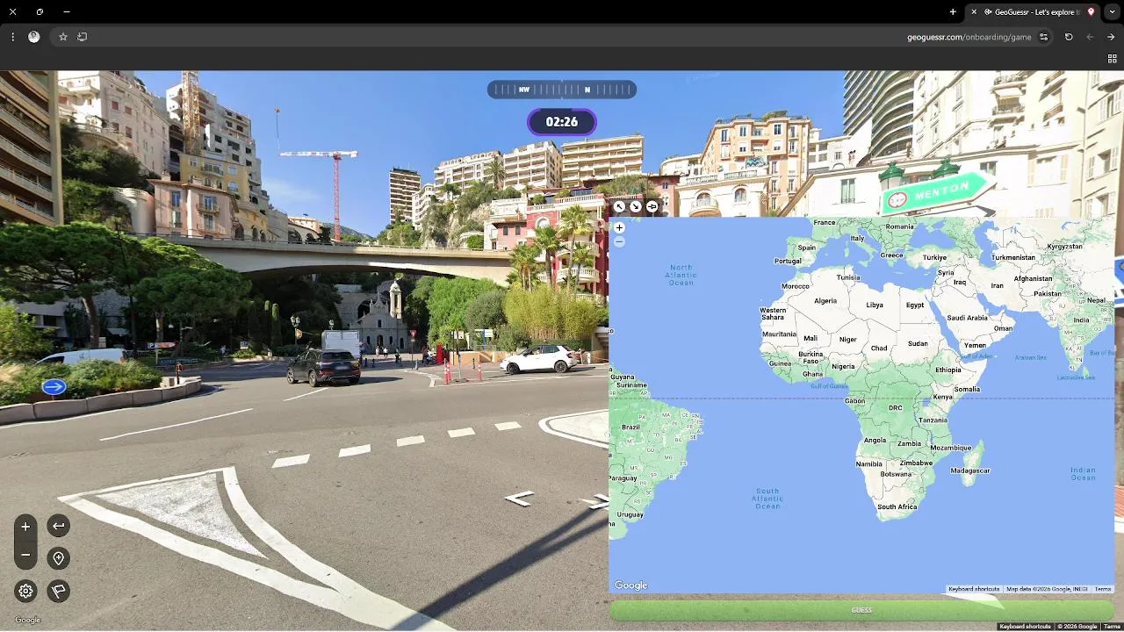
Task: Click on Algeria on the map
Action: (x=825, y=300)
